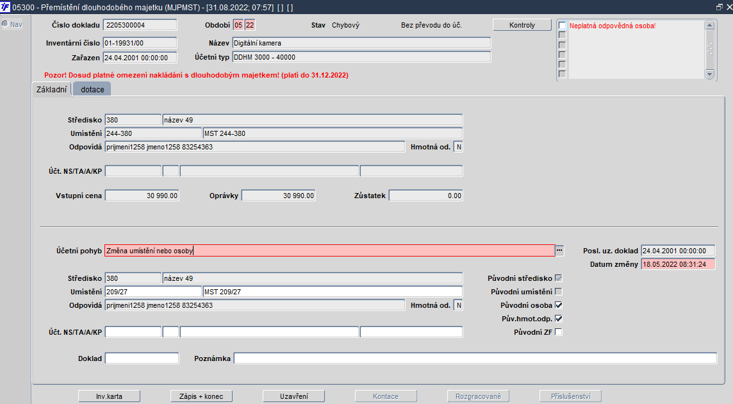Enable Původní umístění checkbox
Screen dimensions: 733x404
[x=558, y=292]
